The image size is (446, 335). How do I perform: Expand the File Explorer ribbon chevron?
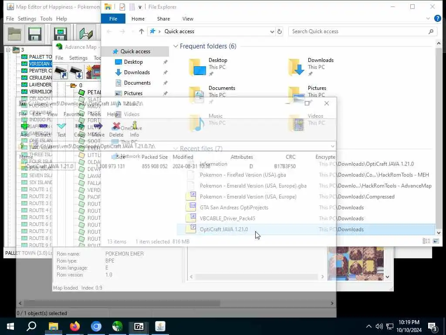point(428,18)
